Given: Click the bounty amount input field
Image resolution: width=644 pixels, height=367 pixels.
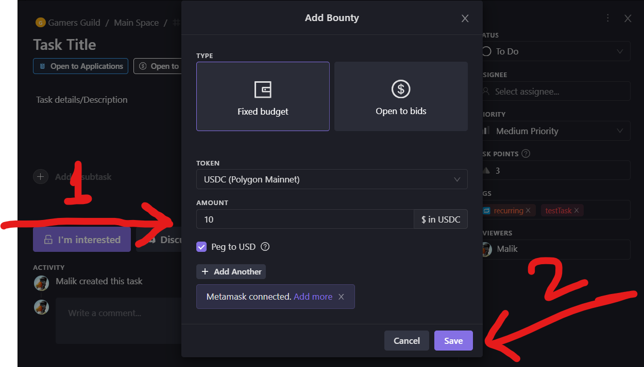Looking at the screenshot, I should [305, 219].
